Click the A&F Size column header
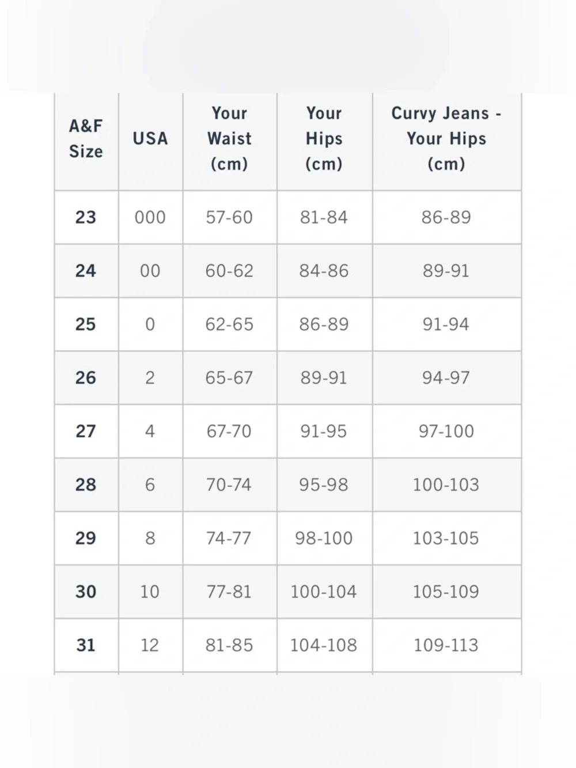Image resolution: width=576 pixels, height=768 pixels. [x=86, y=139]
